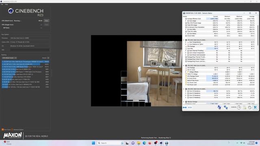260x146 pixels.
Task: Click PL1 Power Limit row in HWiNFO
Action: pos(220,82)
